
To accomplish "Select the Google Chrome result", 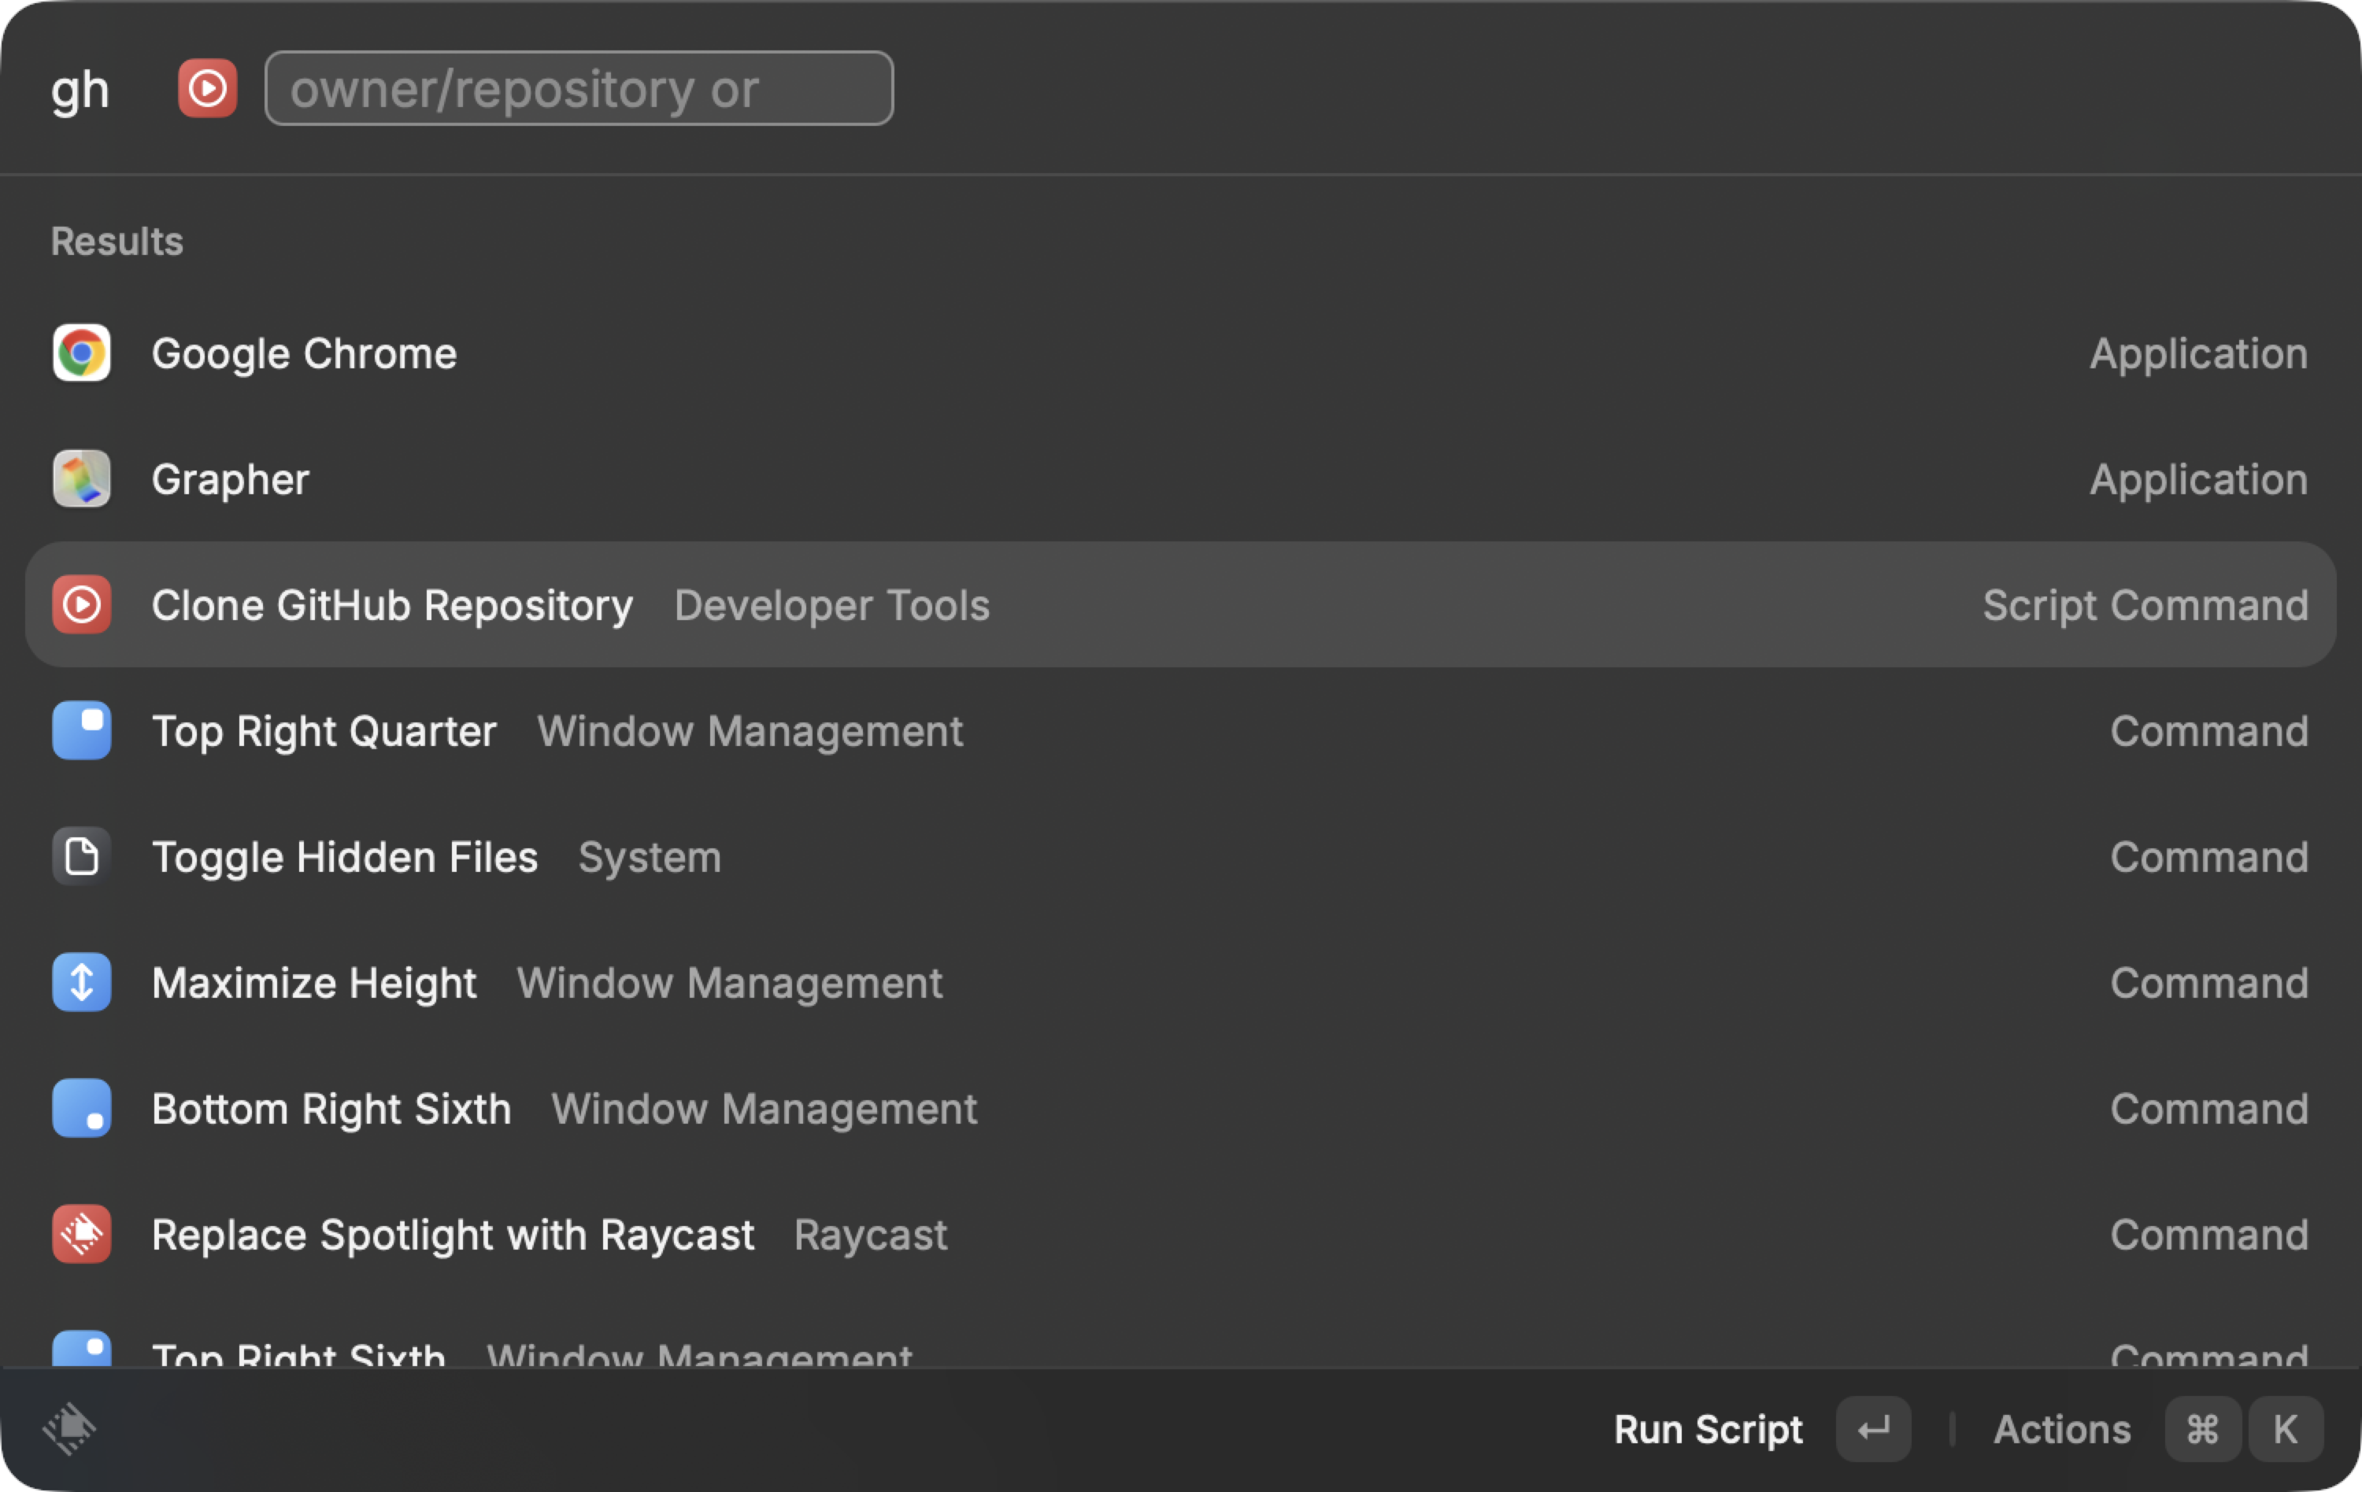I will click(x=1181, y=353).
